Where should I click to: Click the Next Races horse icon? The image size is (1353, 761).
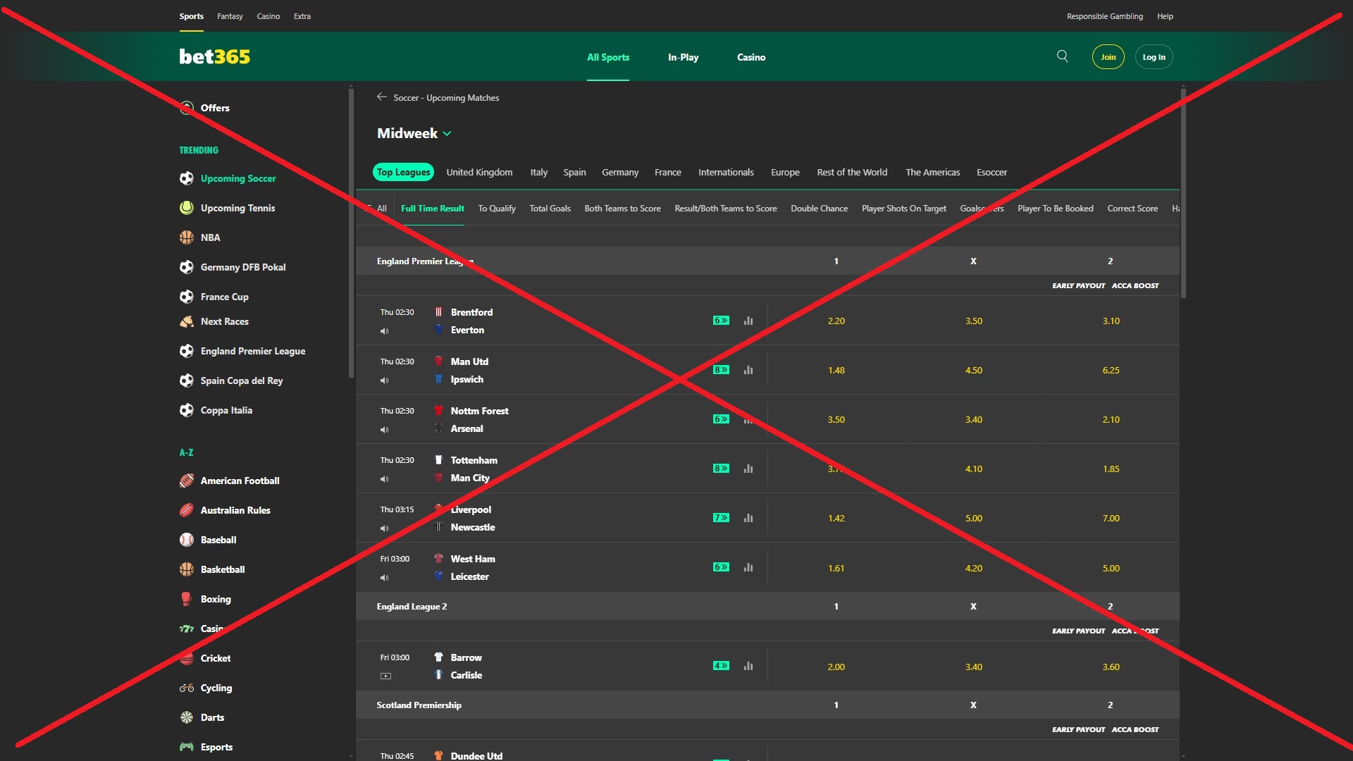[187, 321]
